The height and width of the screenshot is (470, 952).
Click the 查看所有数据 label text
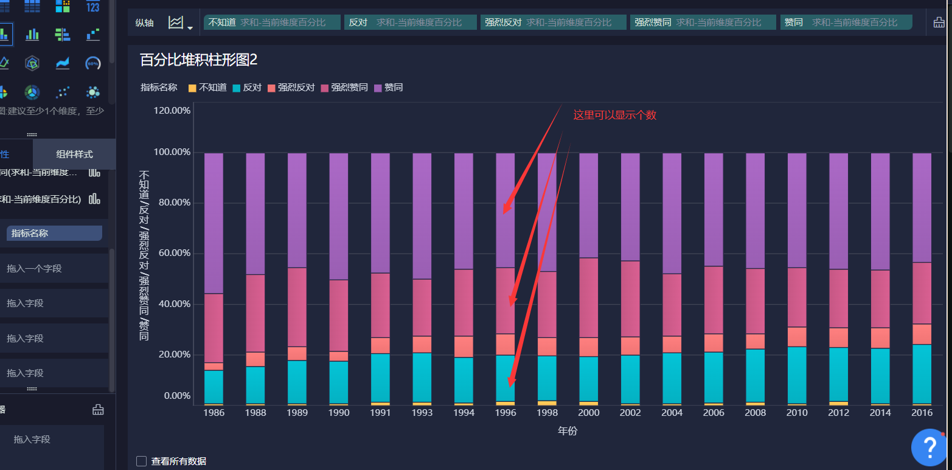[x=179, y=461]
